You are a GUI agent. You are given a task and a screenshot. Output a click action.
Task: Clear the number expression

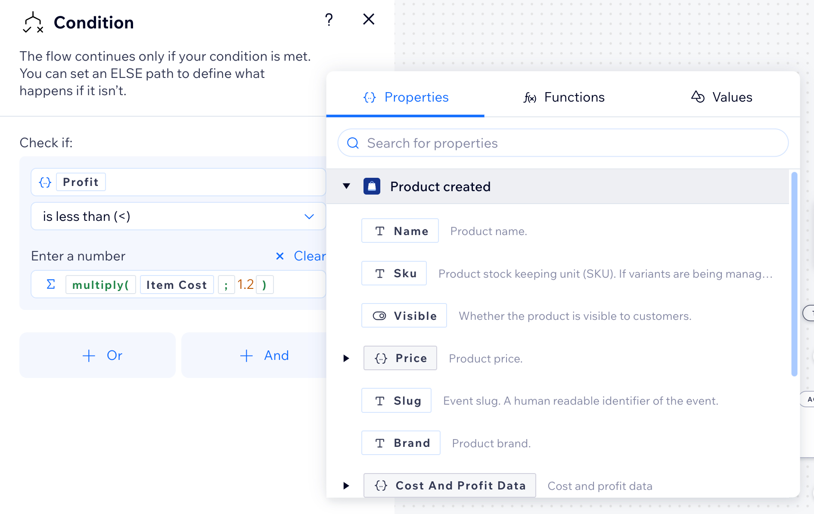(310, 256)
